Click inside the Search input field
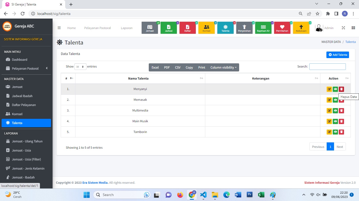This screenshot has height=201, width=359. (327, 67)
